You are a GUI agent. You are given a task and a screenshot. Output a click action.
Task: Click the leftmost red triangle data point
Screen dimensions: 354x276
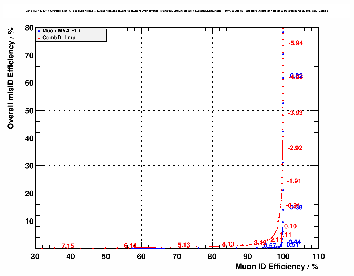(x=42, y=248)
